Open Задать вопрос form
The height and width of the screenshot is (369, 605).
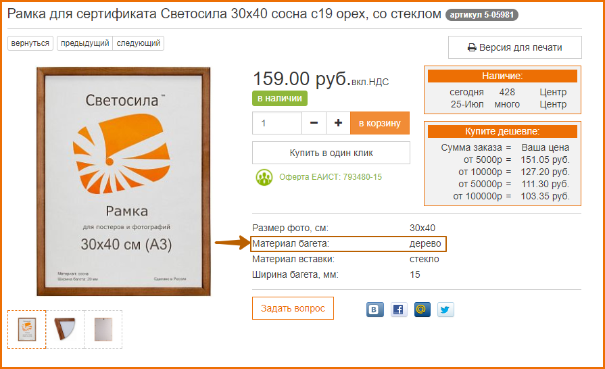293,308
